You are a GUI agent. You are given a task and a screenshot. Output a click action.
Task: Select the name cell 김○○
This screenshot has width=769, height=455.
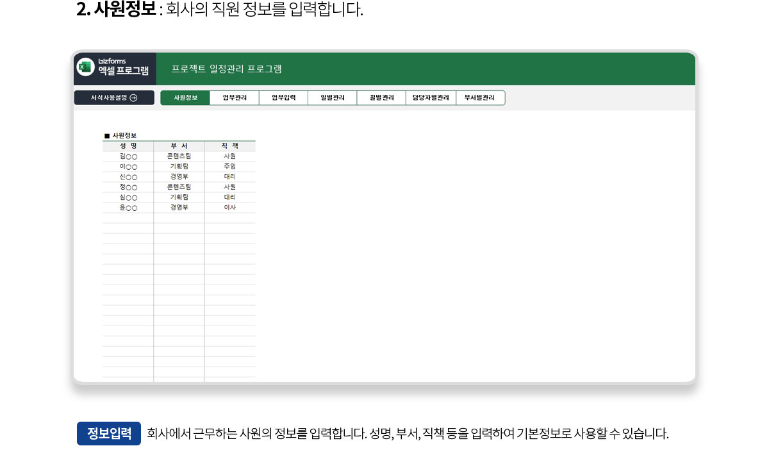[128, 156]
